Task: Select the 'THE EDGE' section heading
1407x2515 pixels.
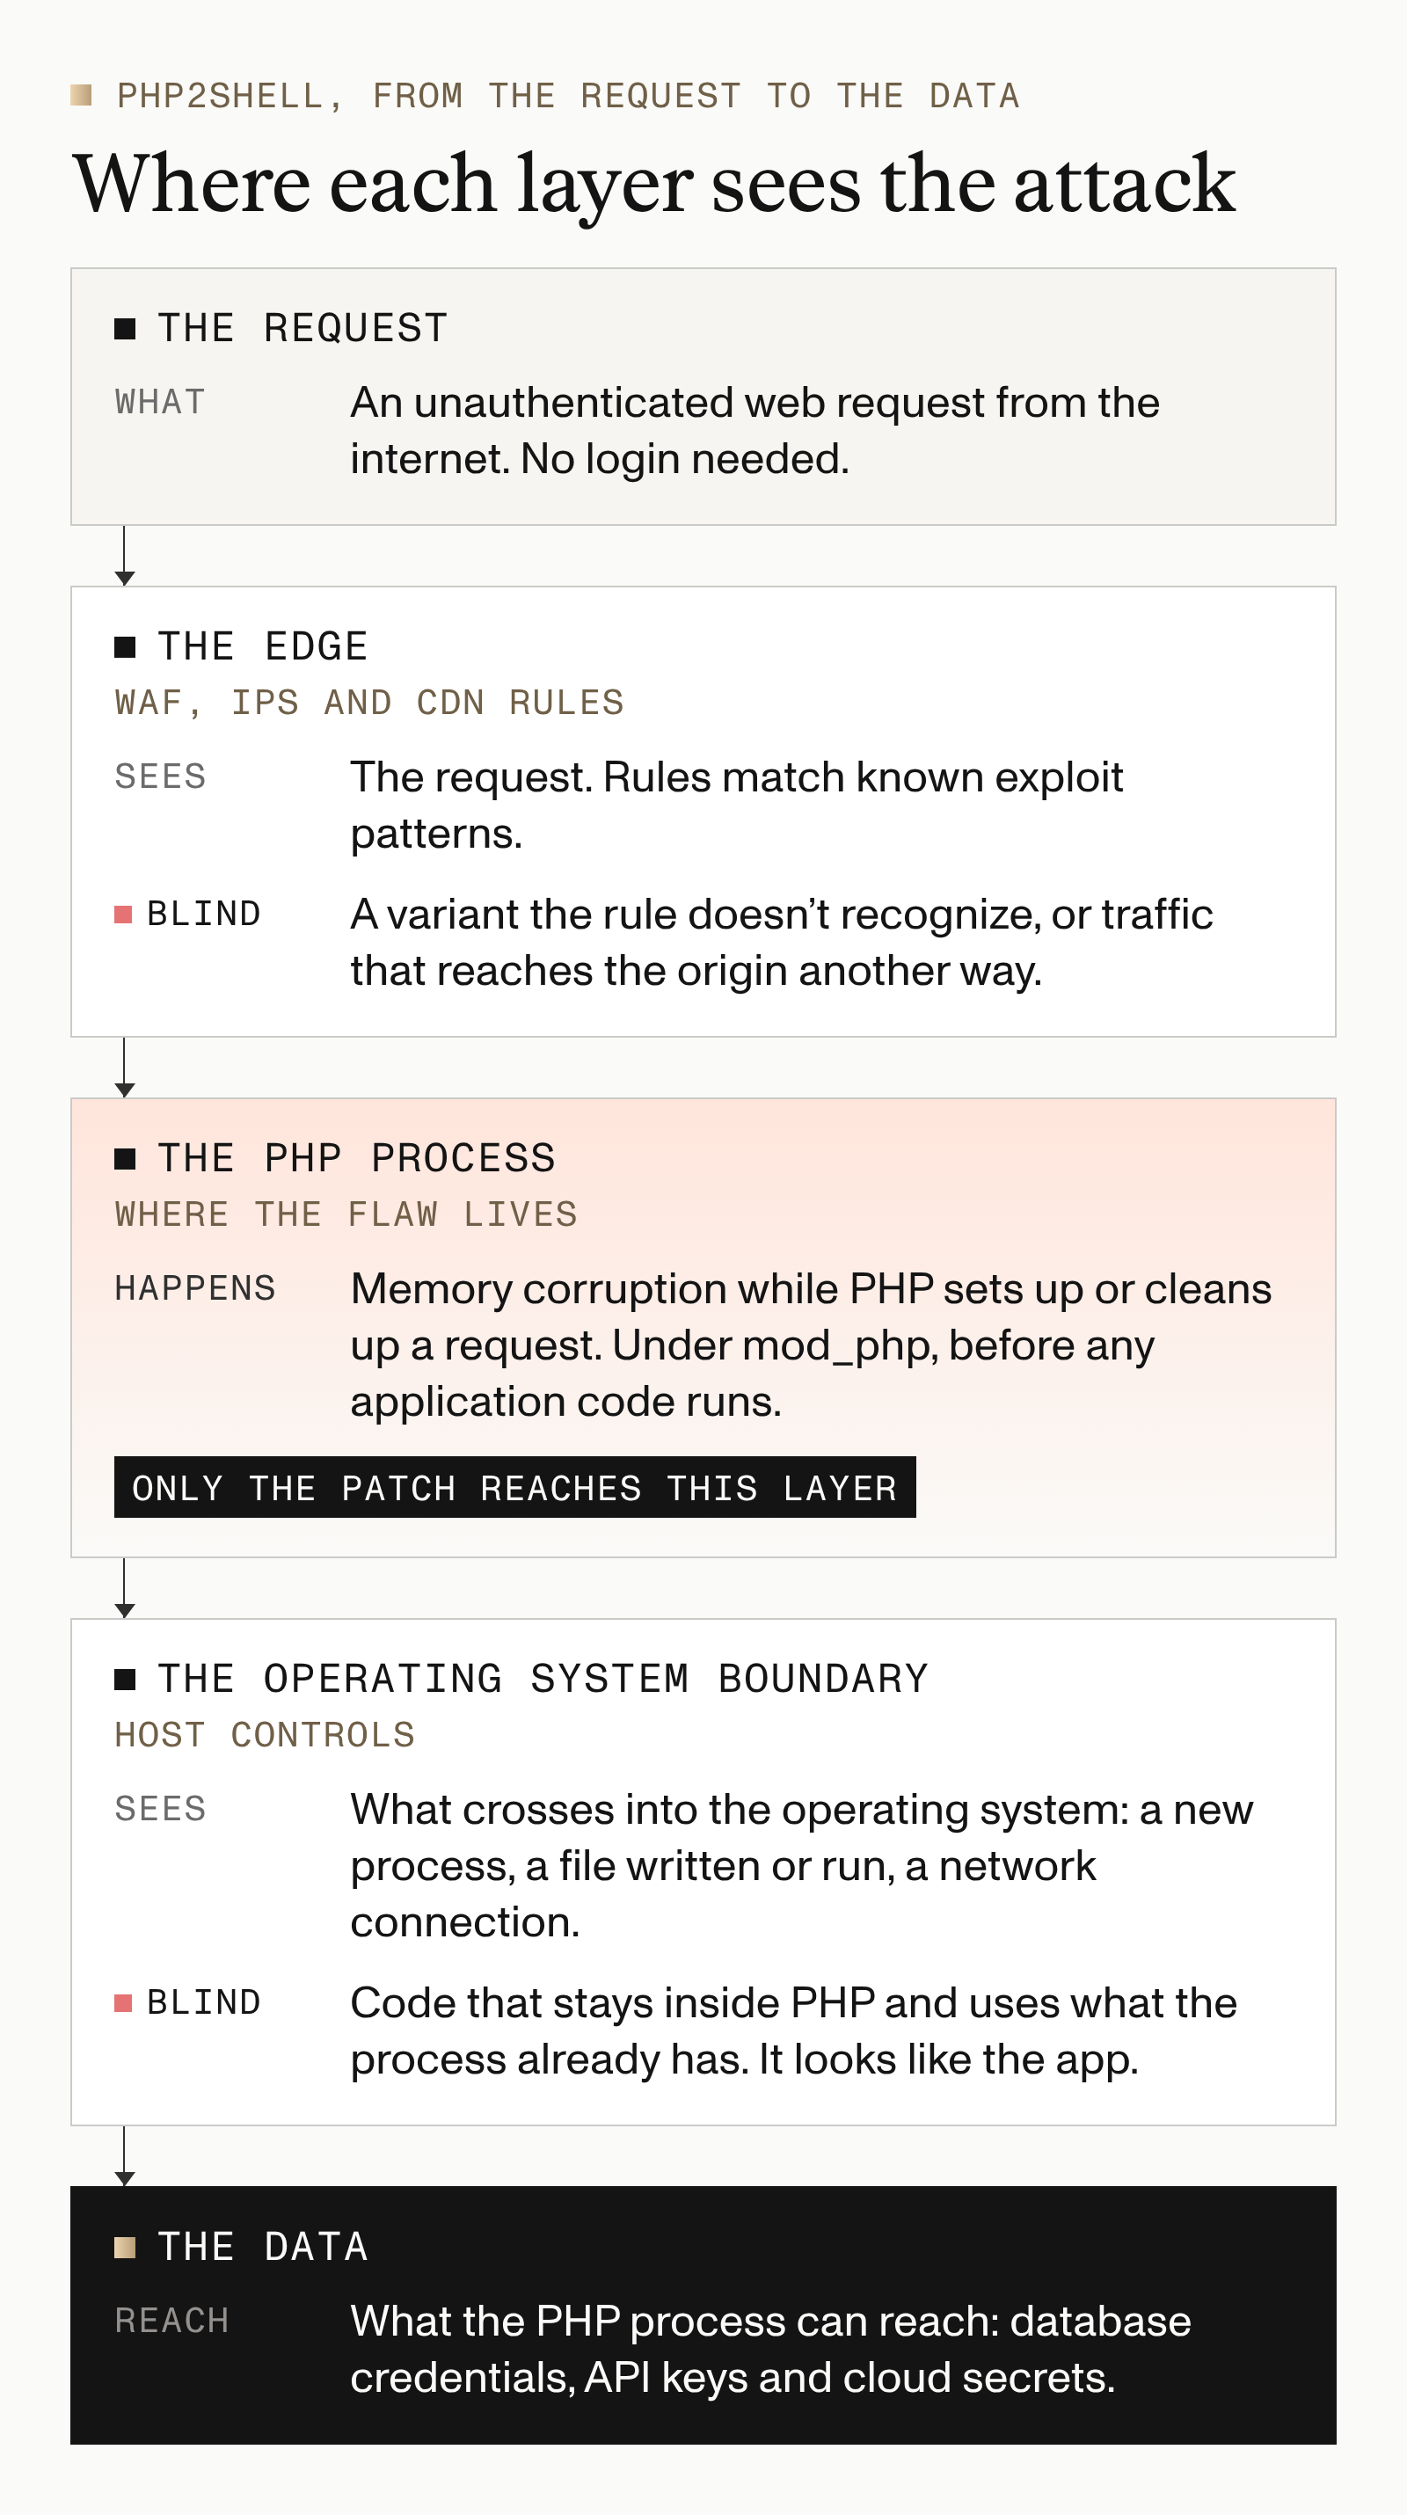Action: click(x=263, y=646)
